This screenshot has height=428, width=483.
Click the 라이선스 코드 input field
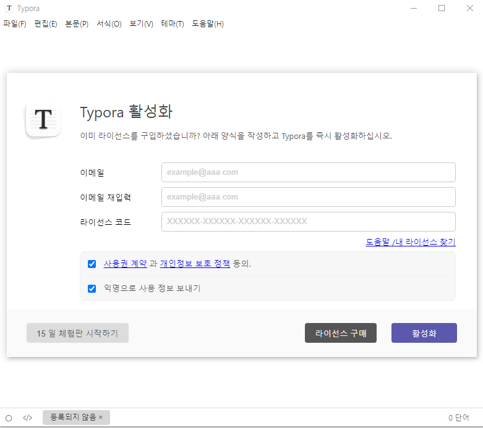309,222
